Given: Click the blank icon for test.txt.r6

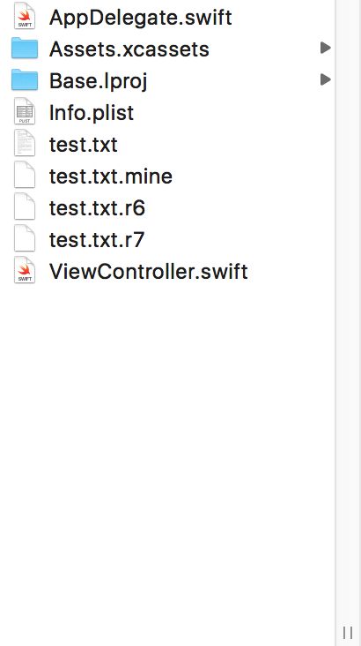Looking at the screenshot, I should pyautogui.click(x=25, y=207).
